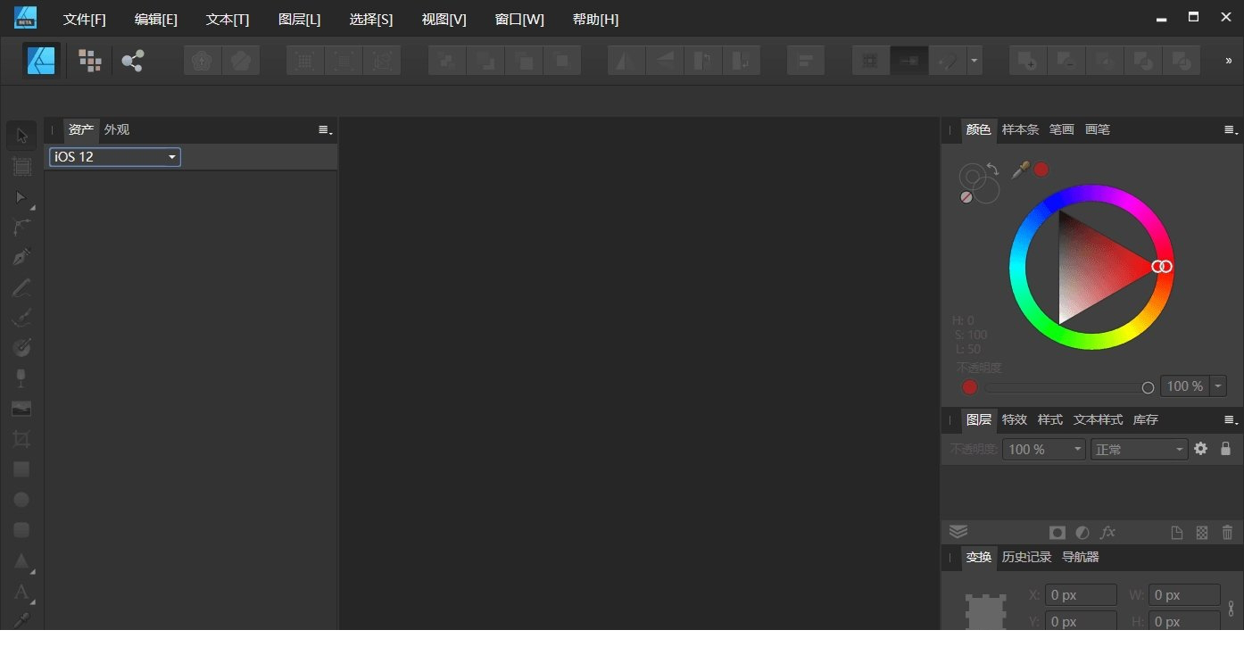Set fill to none with the slash swatch
This screenshot has width=1244, height=655.
(966, 196)
